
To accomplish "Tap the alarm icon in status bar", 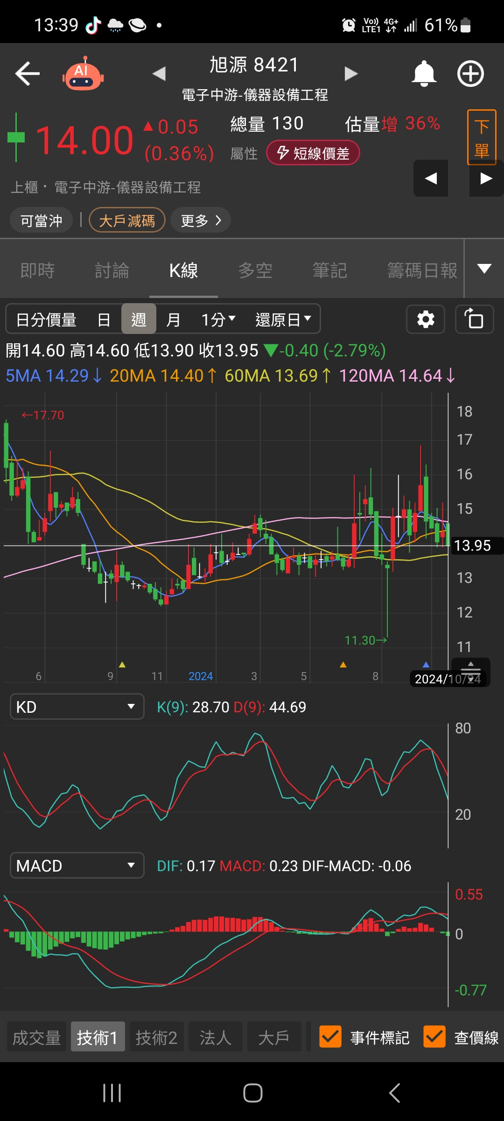I will click(349, 25).
